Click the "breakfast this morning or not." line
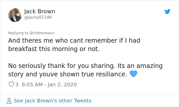Screen dimensions: 179x107 click(x=54, y=49)
